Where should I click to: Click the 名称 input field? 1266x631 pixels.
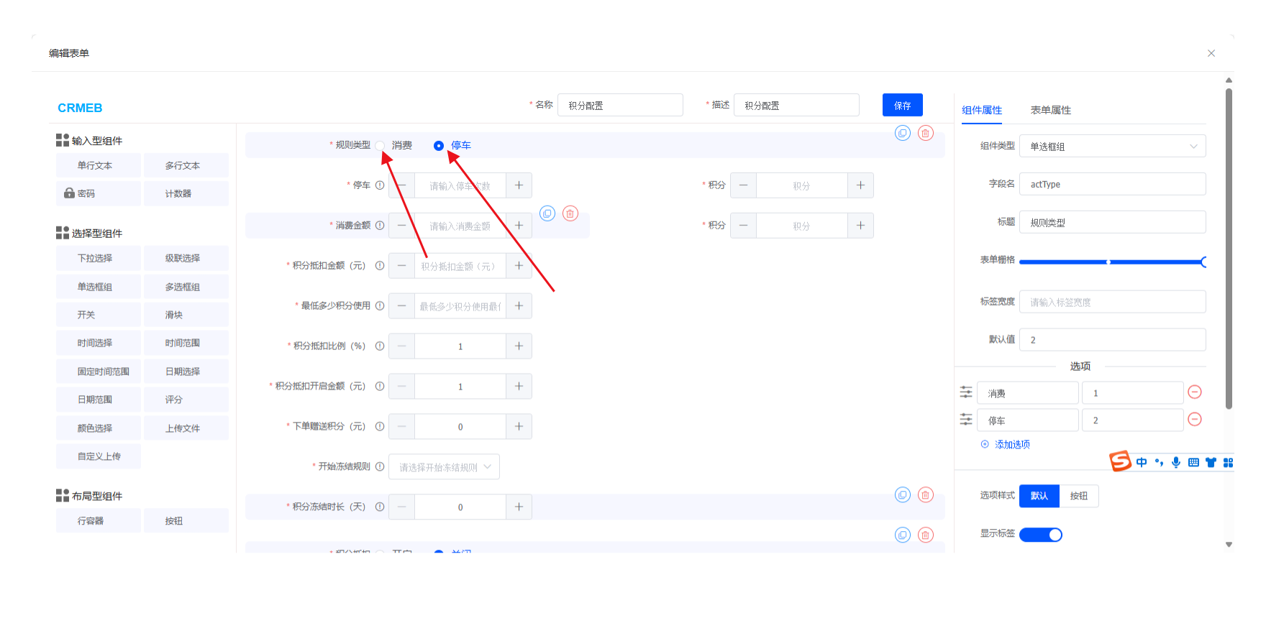[x=620, y=105]
